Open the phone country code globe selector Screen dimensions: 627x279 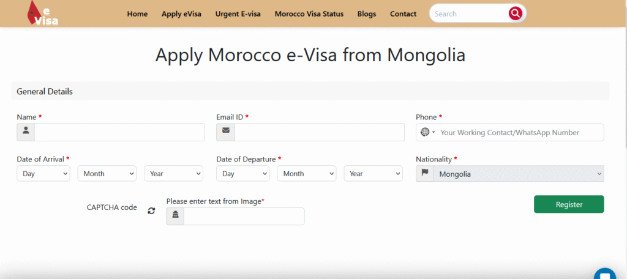tap(426, 132)
